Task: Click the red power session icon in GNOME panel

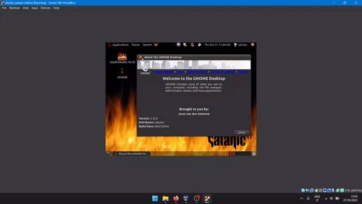Action: click(253, 44)
